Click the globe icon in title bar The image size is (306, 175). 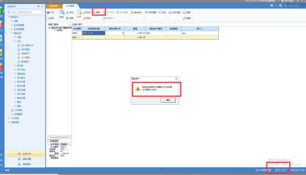pyautogui.click(x=272, y=5)
